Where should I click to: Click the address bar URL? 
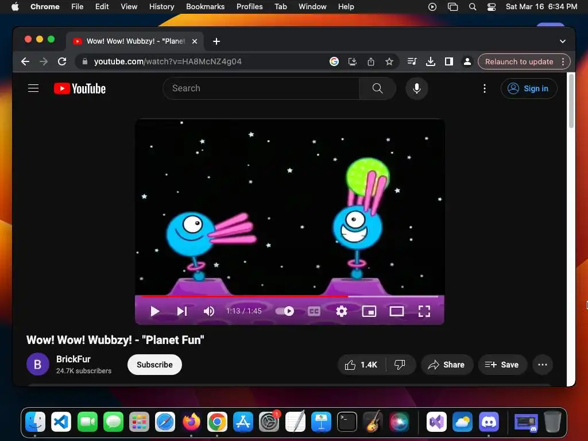pyautogui.click(x=168, y=61)
